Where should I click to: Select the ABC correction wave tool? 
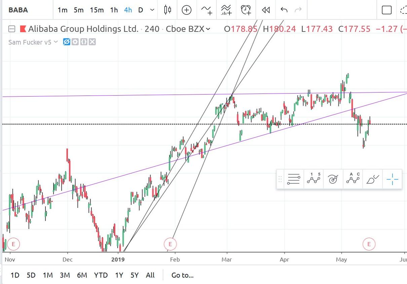point(353,179)
